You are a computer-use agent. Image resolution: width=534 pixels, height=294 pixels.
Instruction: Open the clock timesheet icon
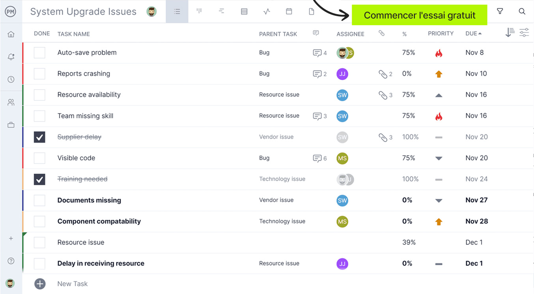pos(11,80)
